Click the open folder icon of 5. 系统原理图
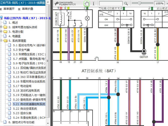This screenshot has width=168, height=126. (5, 41)
